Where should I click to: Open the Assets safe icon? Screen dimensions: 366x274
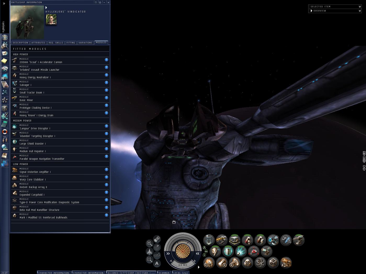5,108
